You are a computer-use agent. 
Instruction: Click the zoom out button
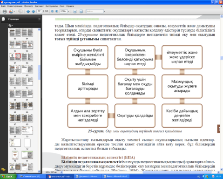tap(52, 11)
